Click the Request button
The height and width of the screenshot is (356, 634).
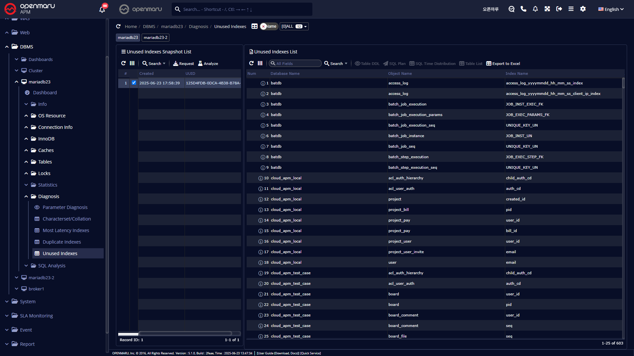click(x=184, y=63)
